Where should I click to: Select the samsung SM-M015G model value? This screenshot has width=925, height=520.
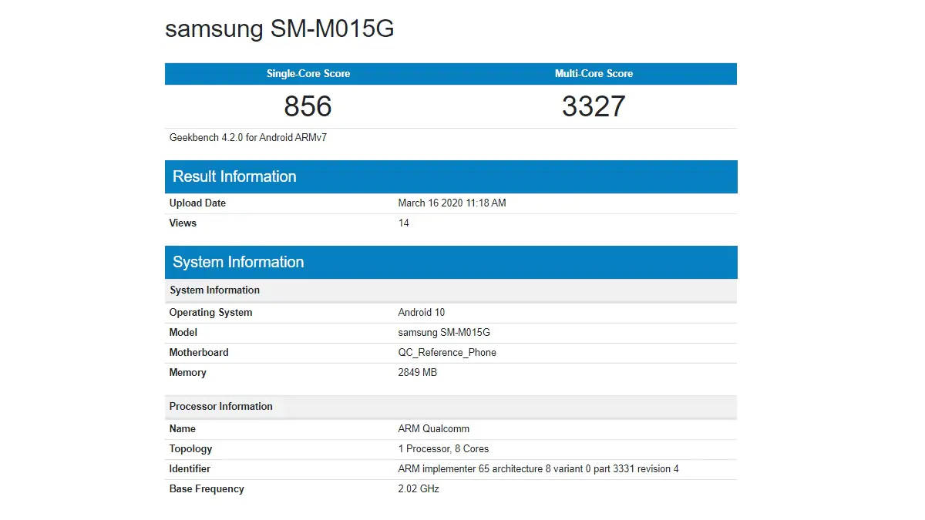(444, 333)
